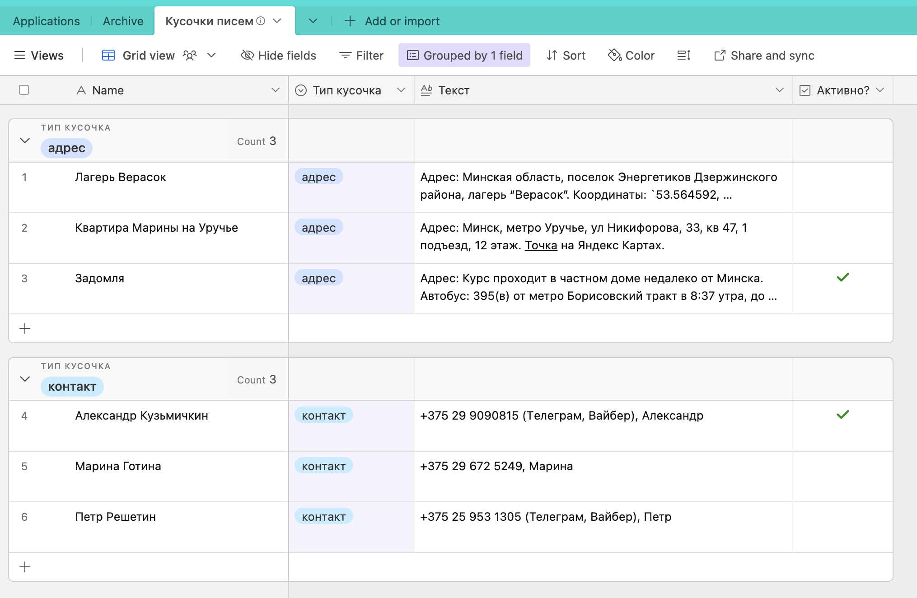Open the Views sidebar

click(x=39, y=56)
